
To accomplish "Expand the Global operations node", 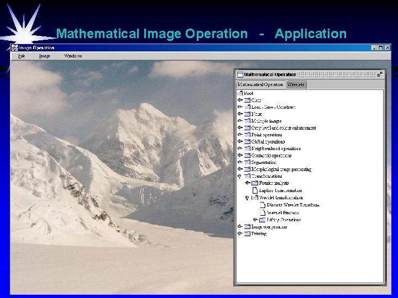I will click(x=240, y=141).
